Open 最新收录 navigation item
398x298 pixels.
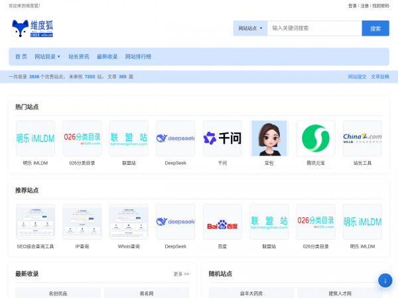(107, 56)
